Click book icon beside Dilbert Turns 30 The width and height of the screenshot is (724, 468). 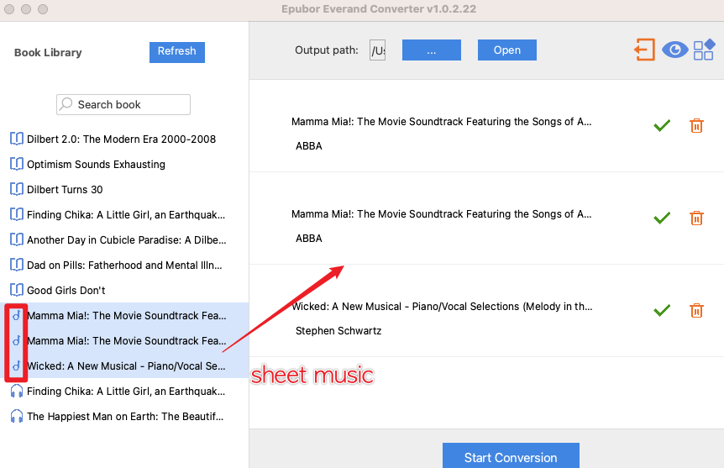pyautogui.click(x=17, y=189)
